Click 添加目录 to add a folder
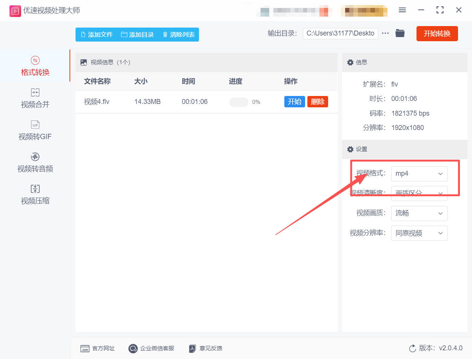 tap(137, 34)
